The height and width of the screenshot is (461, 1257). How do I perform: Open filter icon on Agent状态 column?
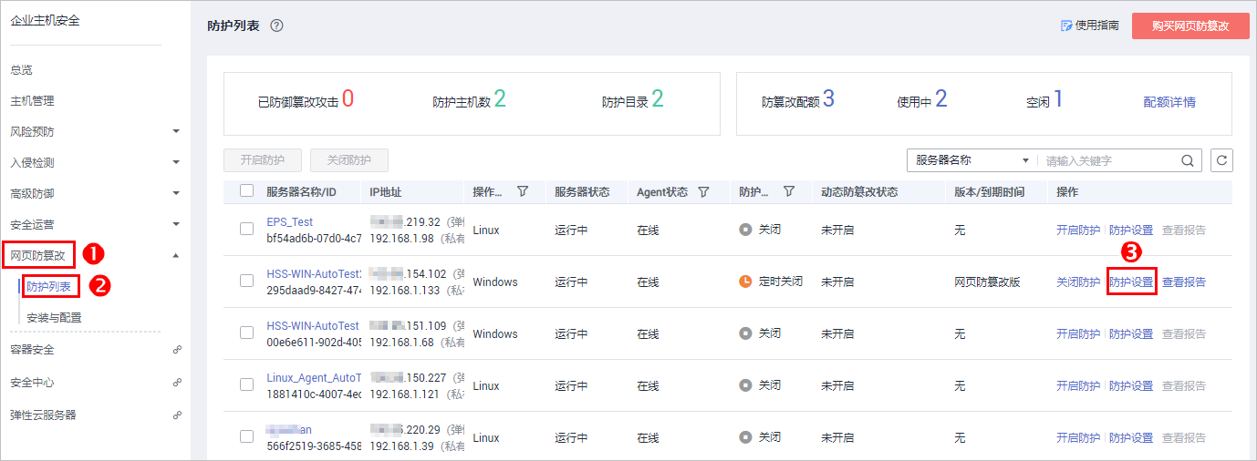click(703, 192)
